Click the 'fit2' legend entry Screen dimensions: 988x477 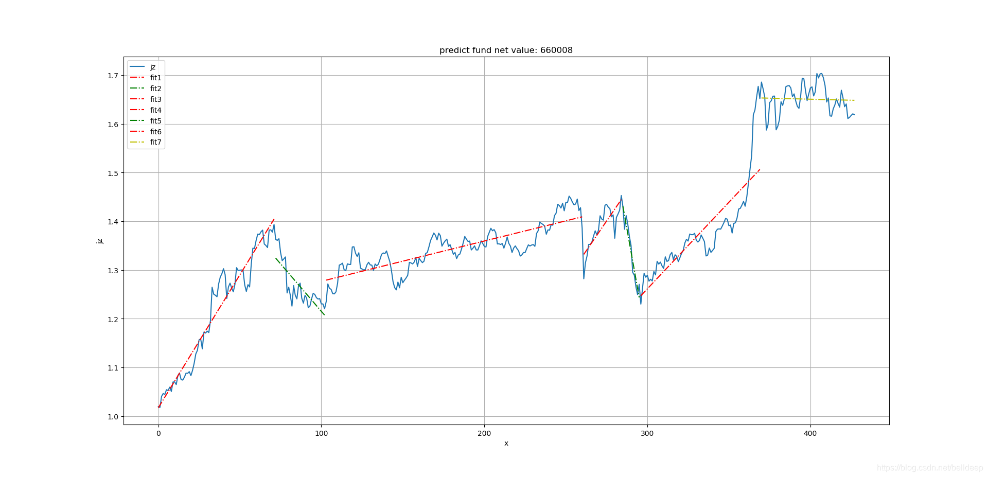[x=146, y=89]
